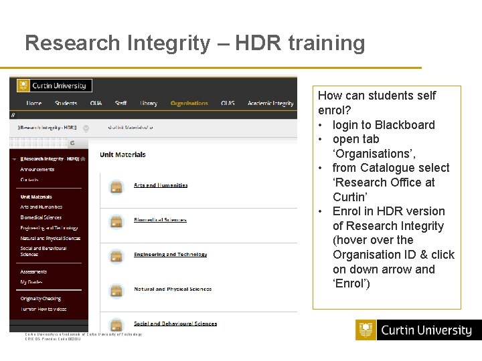The image size is (482, 361).
Task: Go to the Home tab
Action: tap(34, 103)
